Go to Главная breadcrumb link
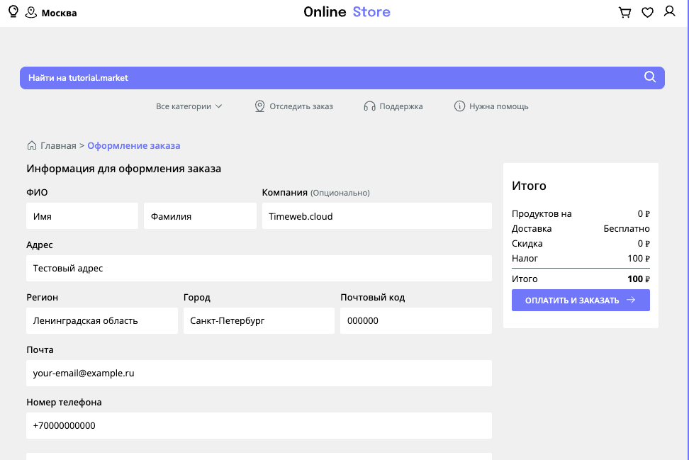 (x=58, y=146)
